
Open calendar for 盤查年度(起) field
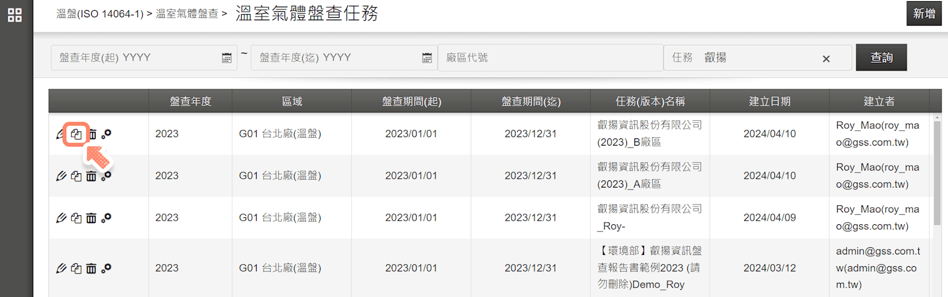coord(226,58)
